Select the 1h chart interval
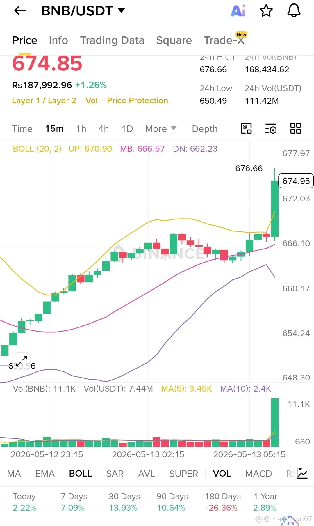Image resolution: width=314 pixels, height=526 pixels. point(81,129)
